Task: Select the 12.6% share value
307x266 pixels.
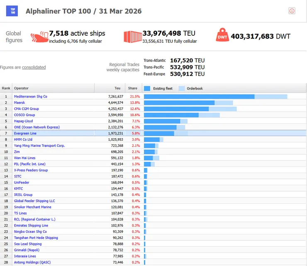Action: (x=135, y=109)
